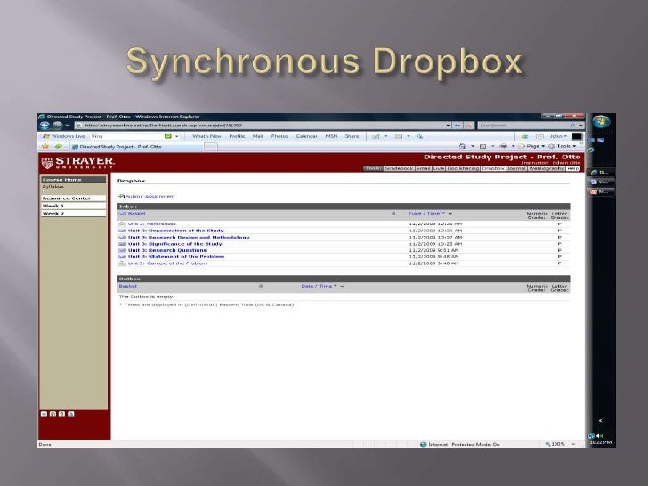The height and width of the screenshot is (486, 648).
Task: Click the browser Back arrow button
Action: (45, 126)
